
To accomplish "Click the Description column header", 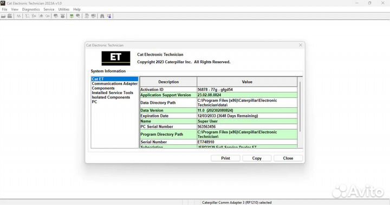I will 168,82.
